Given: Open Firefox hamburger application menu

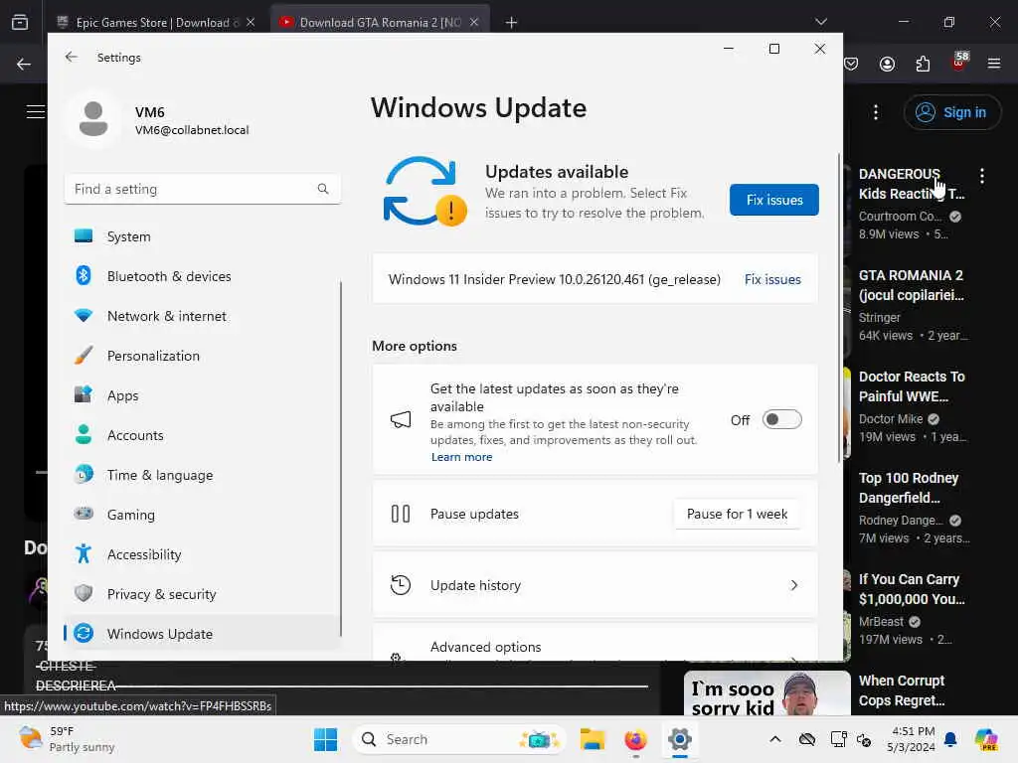Looking at the screenshot, I should point(994,64).
